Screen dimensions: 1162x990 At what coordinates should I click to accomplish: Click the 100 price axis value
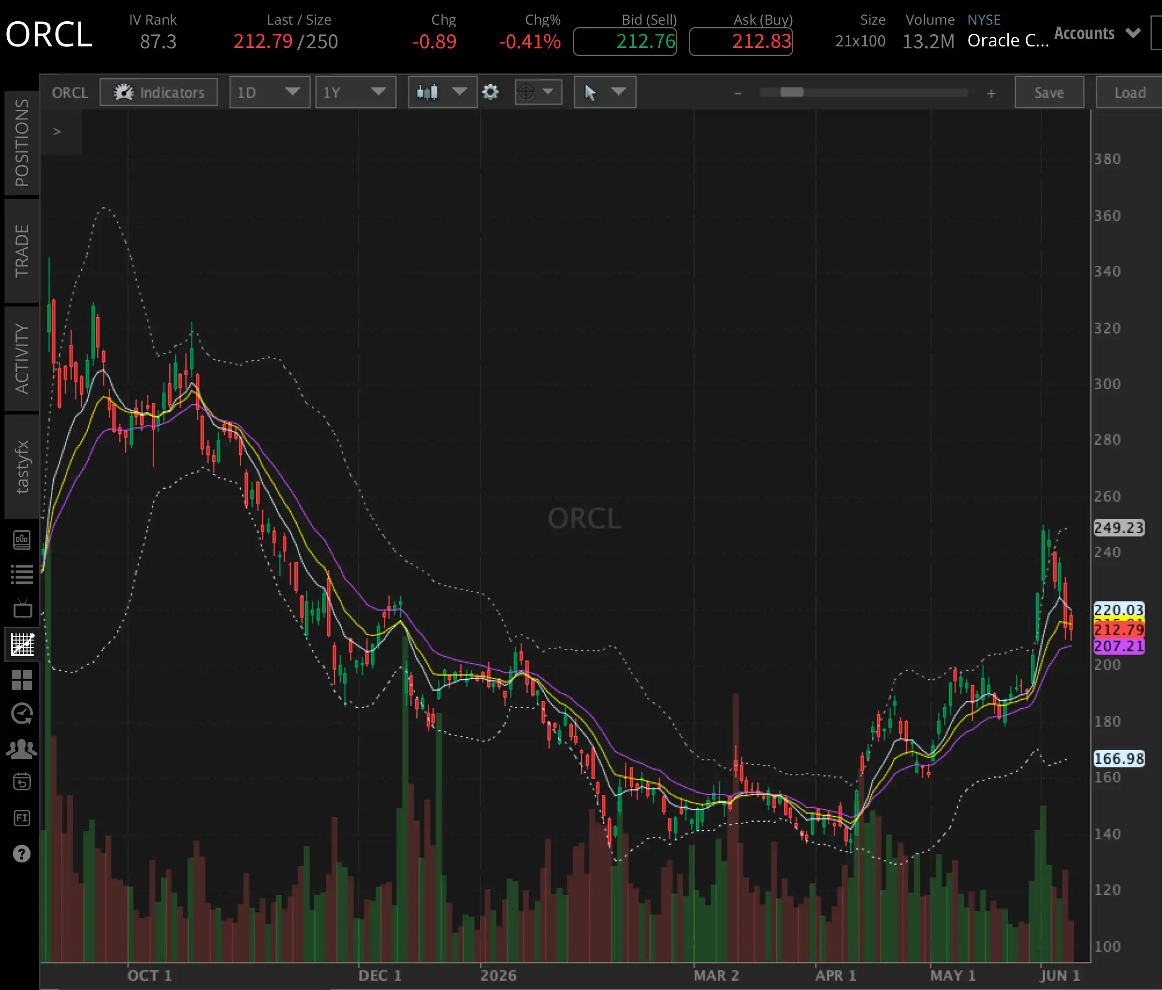point(1107,946)
